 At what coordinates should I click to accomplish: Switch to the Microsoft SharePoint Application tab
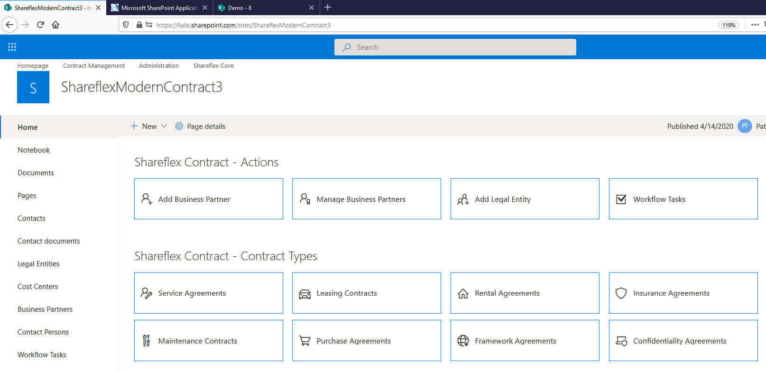[x=160, y=8]
